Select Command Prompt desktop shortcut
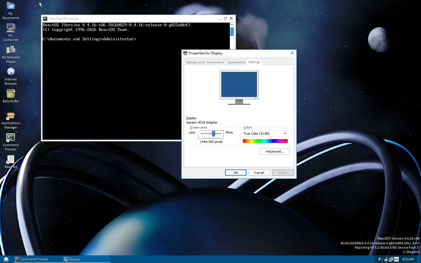The width and height of the screenshot is (421, 263). [x=11, y=142]
